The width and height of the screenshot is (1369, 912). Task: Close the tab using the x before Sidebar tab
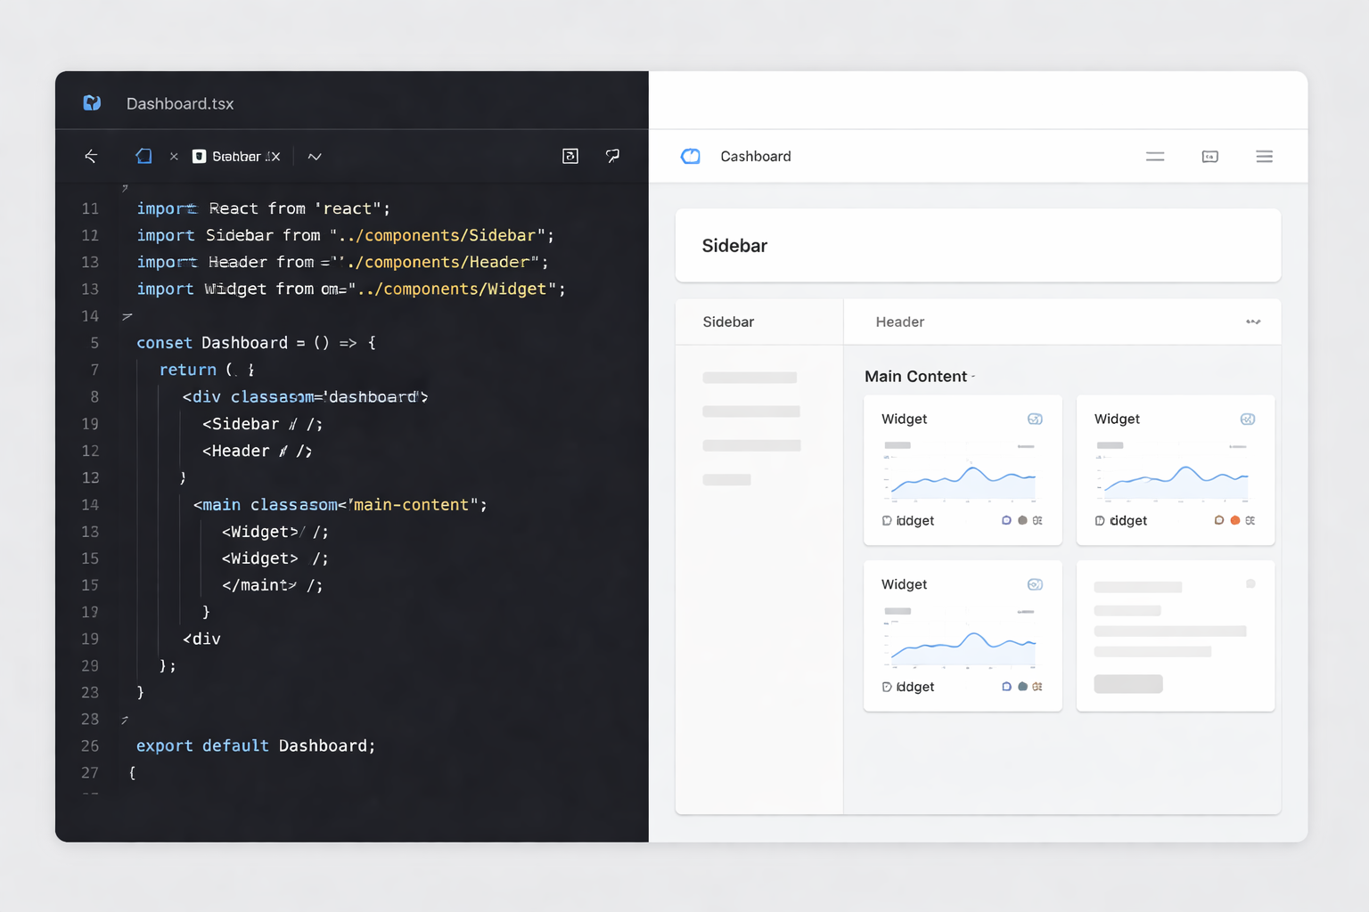point(174,157)
